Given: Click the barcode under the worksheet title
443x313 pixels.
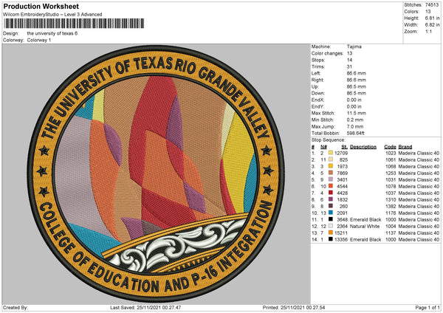Looking at the screenshot, I should tap(75, 24).
